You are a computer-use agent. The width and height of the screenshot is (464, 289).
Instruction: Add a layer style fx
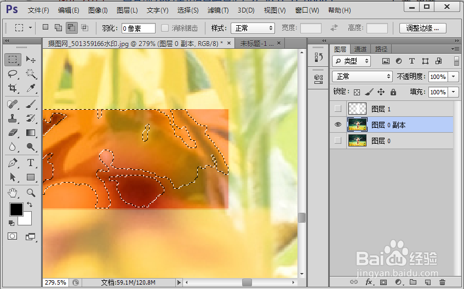369,282
